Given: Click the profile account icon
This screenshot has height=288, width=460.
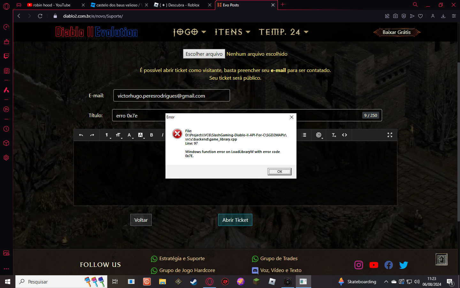Looking at the screenshot, I should (433, 16).
